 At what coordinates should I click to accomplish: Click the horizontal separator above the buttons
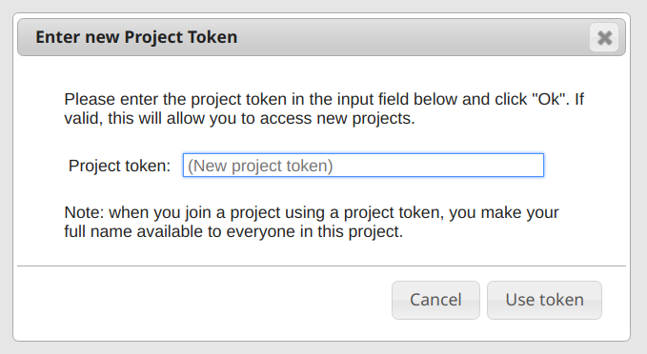click(x=321, y=265)
